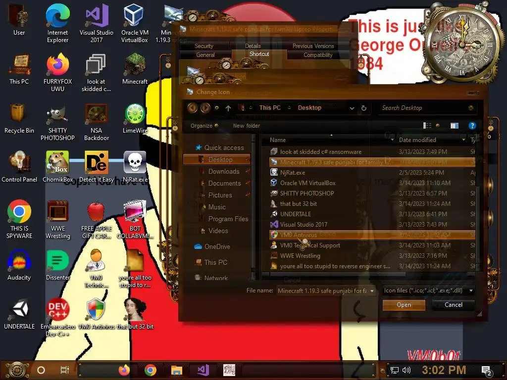Screen dimensions: 507x380
Task: Click the File name input field
Action: (x=322, y=291)
